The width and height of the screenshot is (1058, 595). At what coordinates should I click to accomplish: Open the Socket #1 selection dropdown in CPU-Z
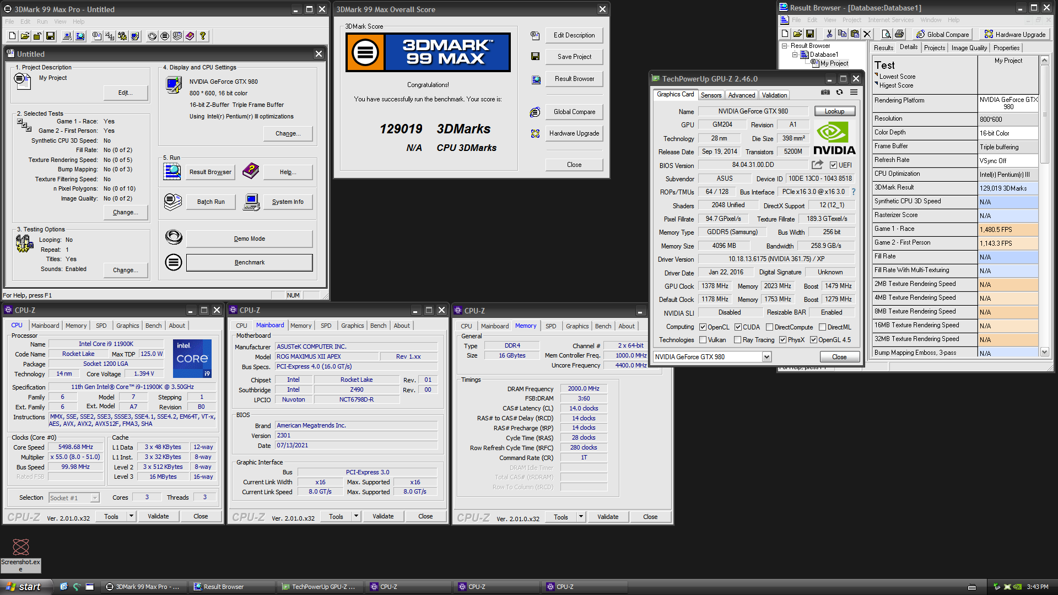[95, 498]
